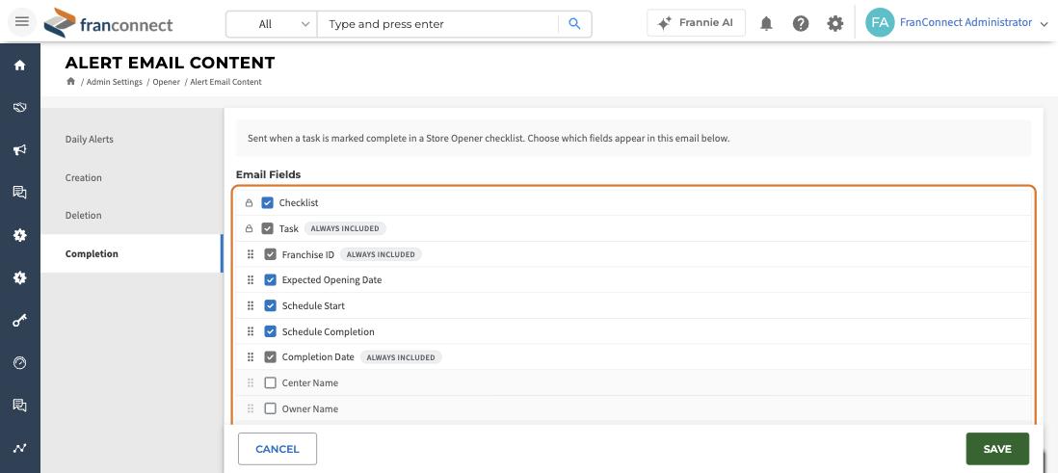Uncheck Expected Opening Date

coord(270,280)
